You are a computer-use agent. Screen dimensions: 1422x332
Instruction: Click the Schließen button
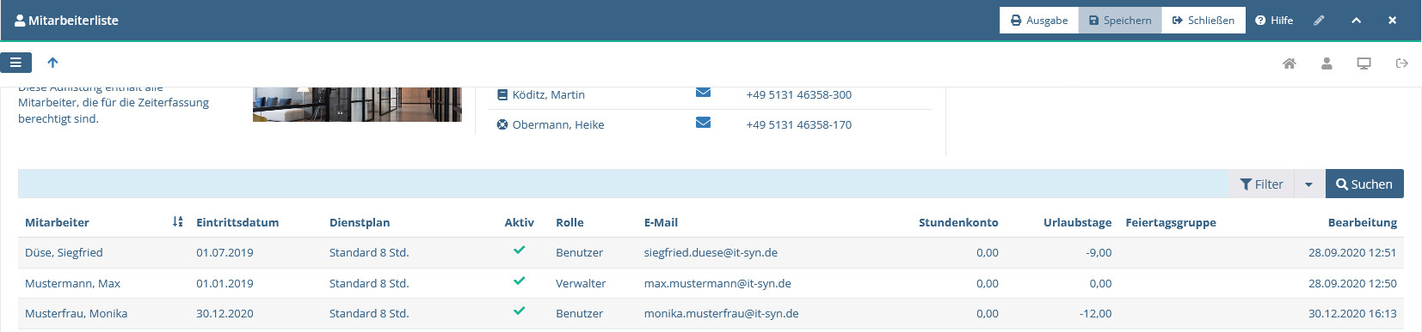tap(1203, 21)
